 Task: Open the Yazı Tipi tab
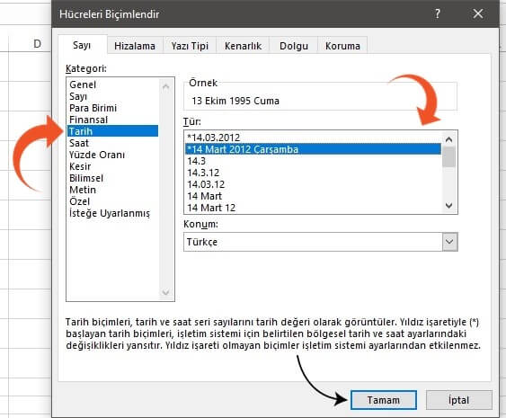tap(190, 46)
